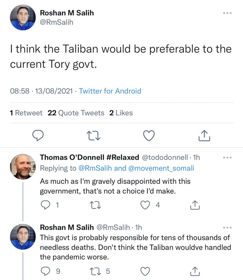View the 1 Retweet list
Screen dimensions: 243x280
pos(26,113)
